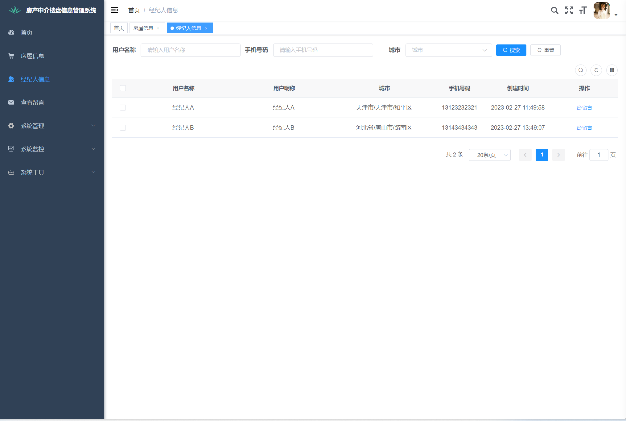The image size is (626, 421).
Task: Open the 20条/页 page size dropdown
Action: tap(489, 155)
